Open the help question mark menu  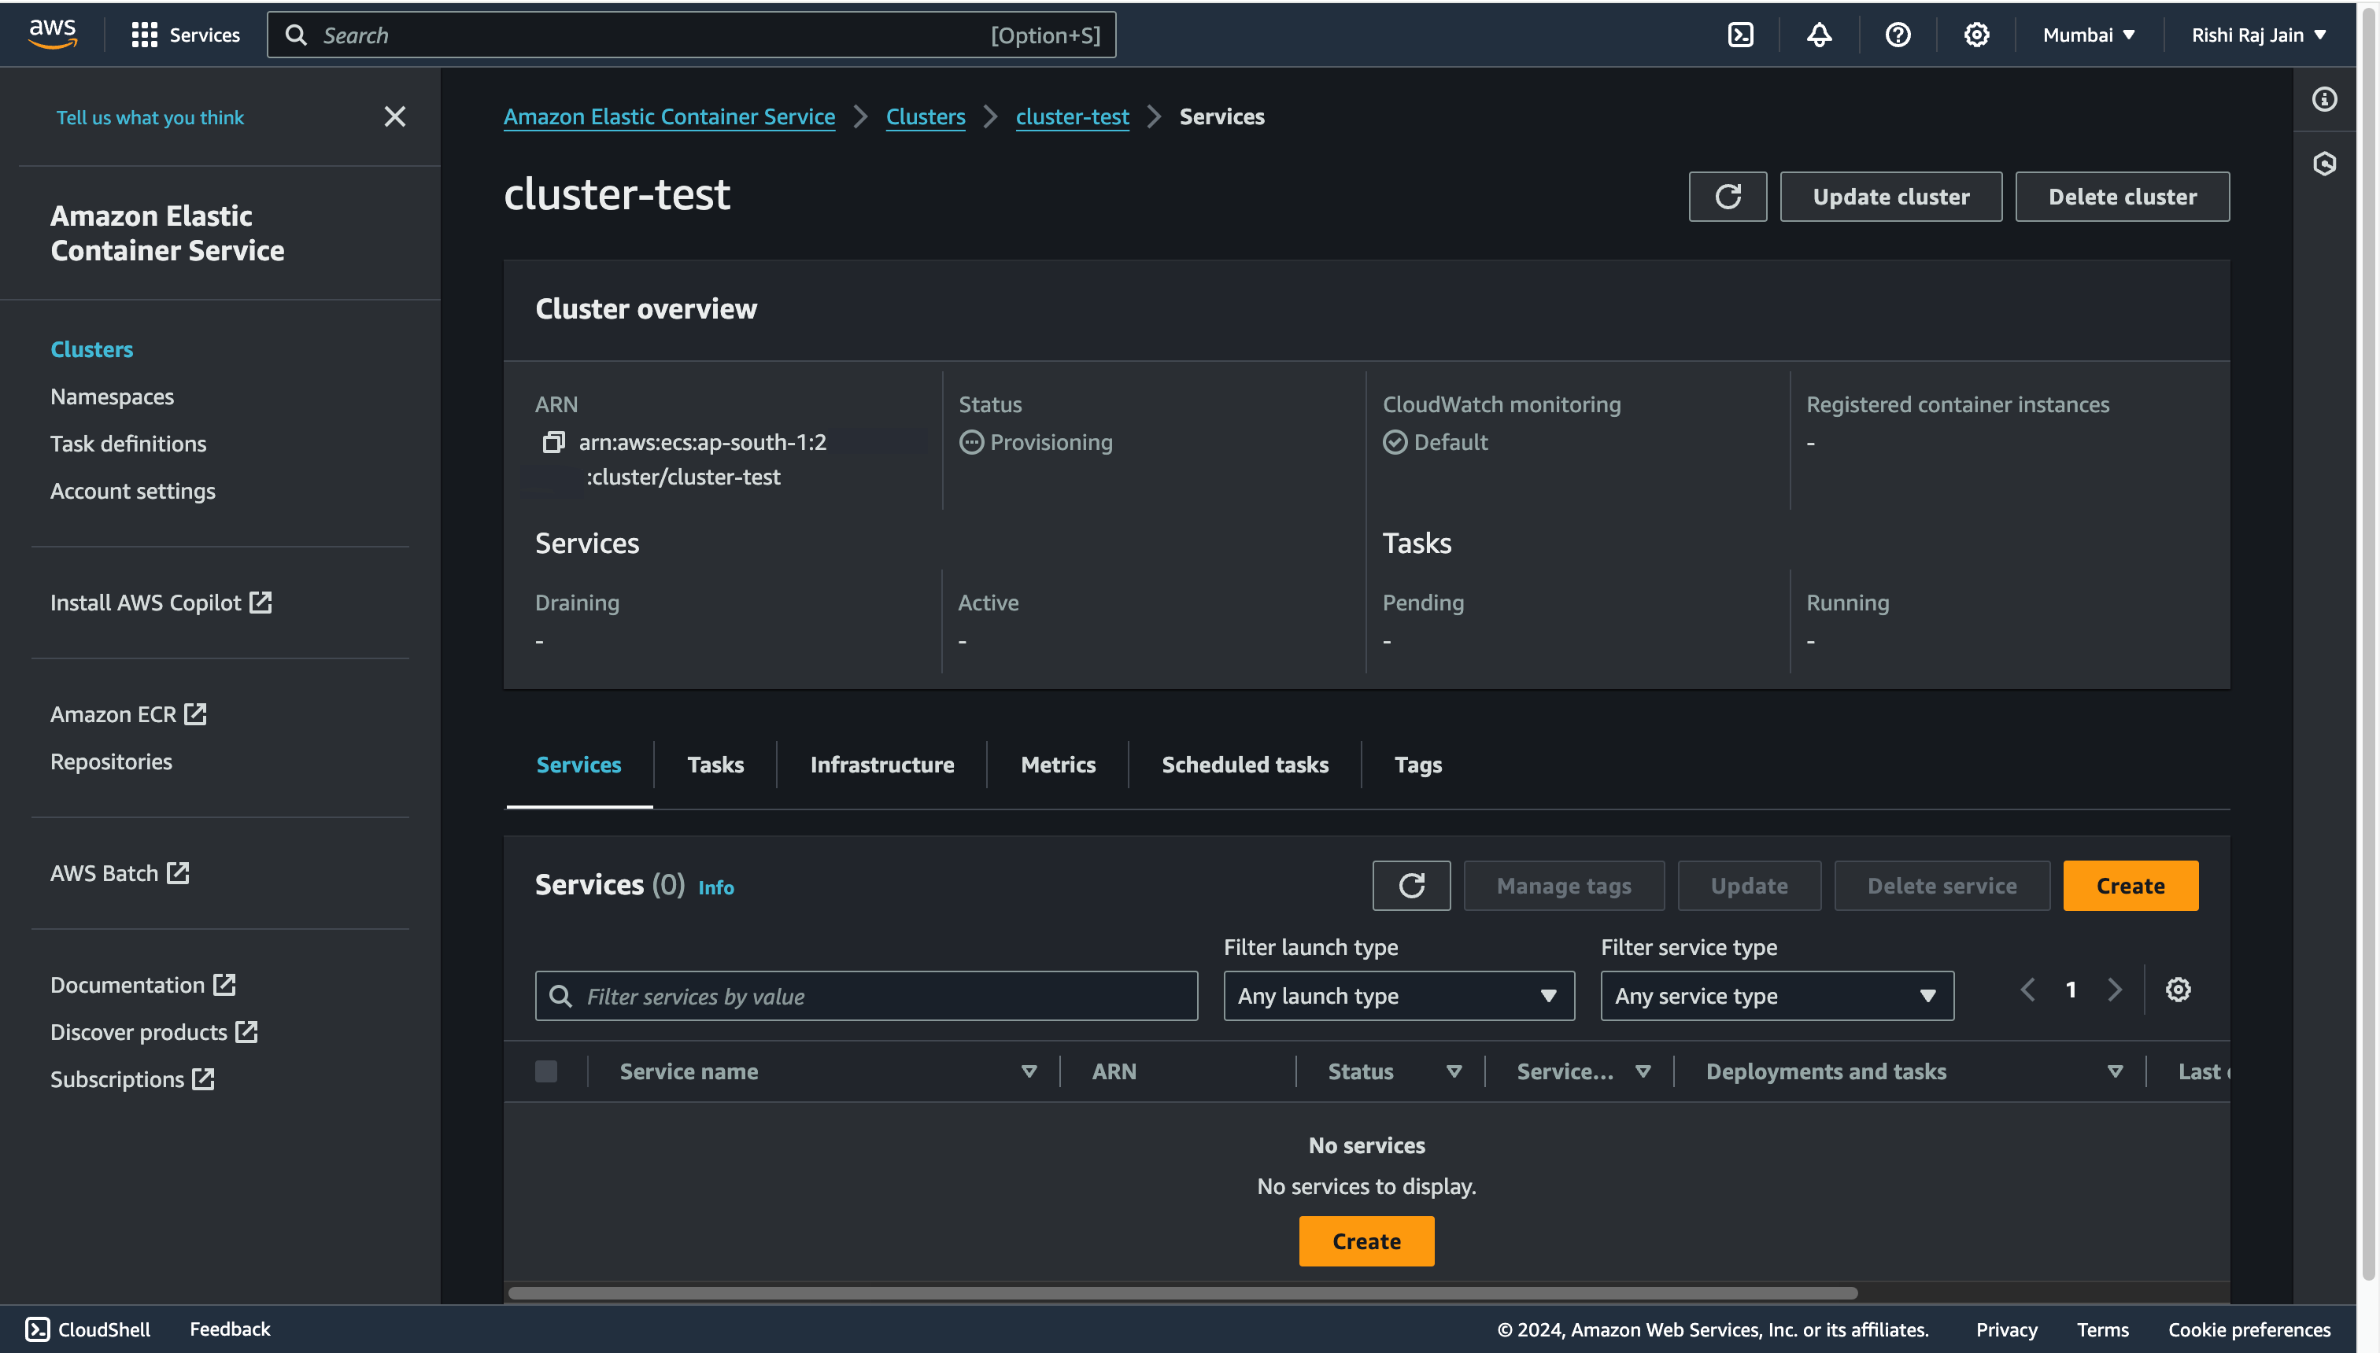click(1898, 35)
